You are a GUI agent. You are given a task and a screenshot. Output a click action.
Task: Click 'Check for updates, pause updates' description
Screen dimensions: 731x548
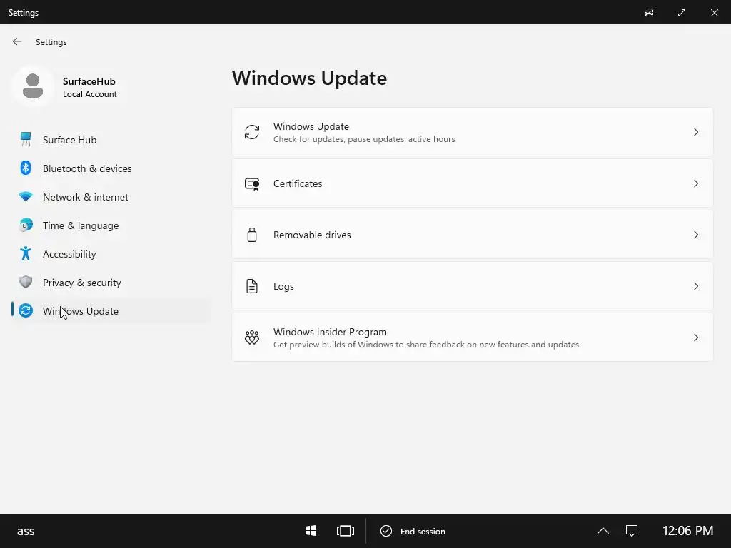tap(364, 139)
